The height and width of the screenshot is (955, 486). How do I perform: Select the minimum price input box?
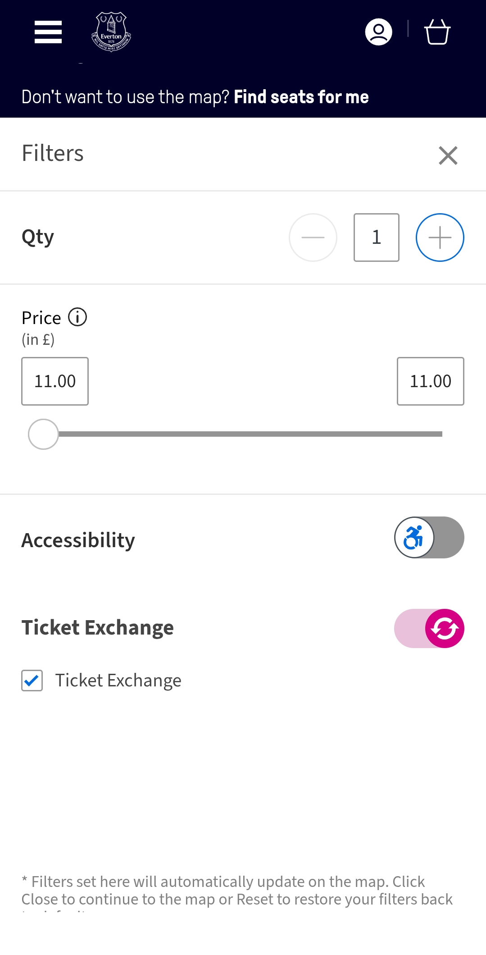click(55, 381)
